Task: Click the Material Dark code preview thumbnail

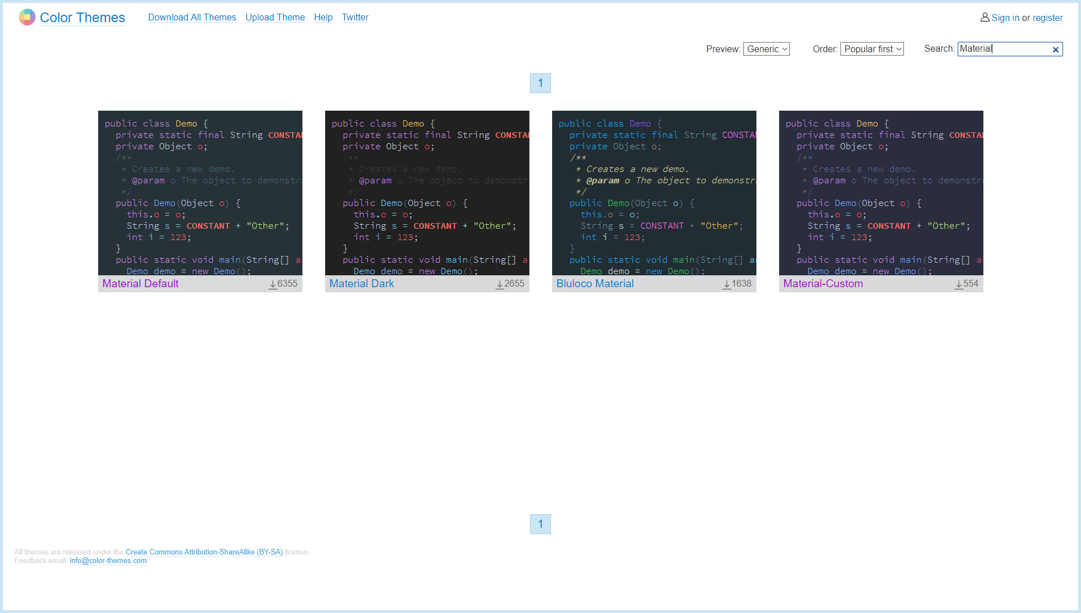Action: tap(427, 193)
